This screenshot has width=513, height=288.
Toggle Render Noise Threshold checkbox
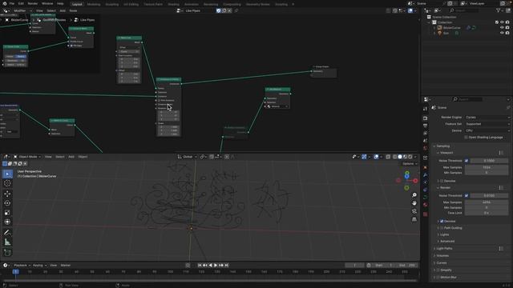(x=467, y=195)
